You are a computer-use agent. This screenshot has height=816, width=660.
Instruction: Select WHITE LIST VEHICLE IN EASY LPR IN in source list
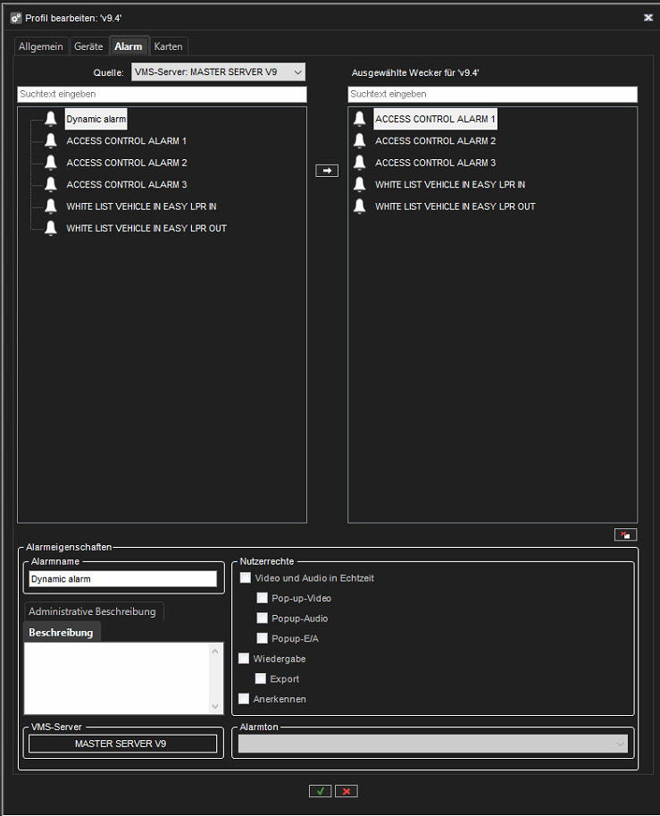pos(141,206)
